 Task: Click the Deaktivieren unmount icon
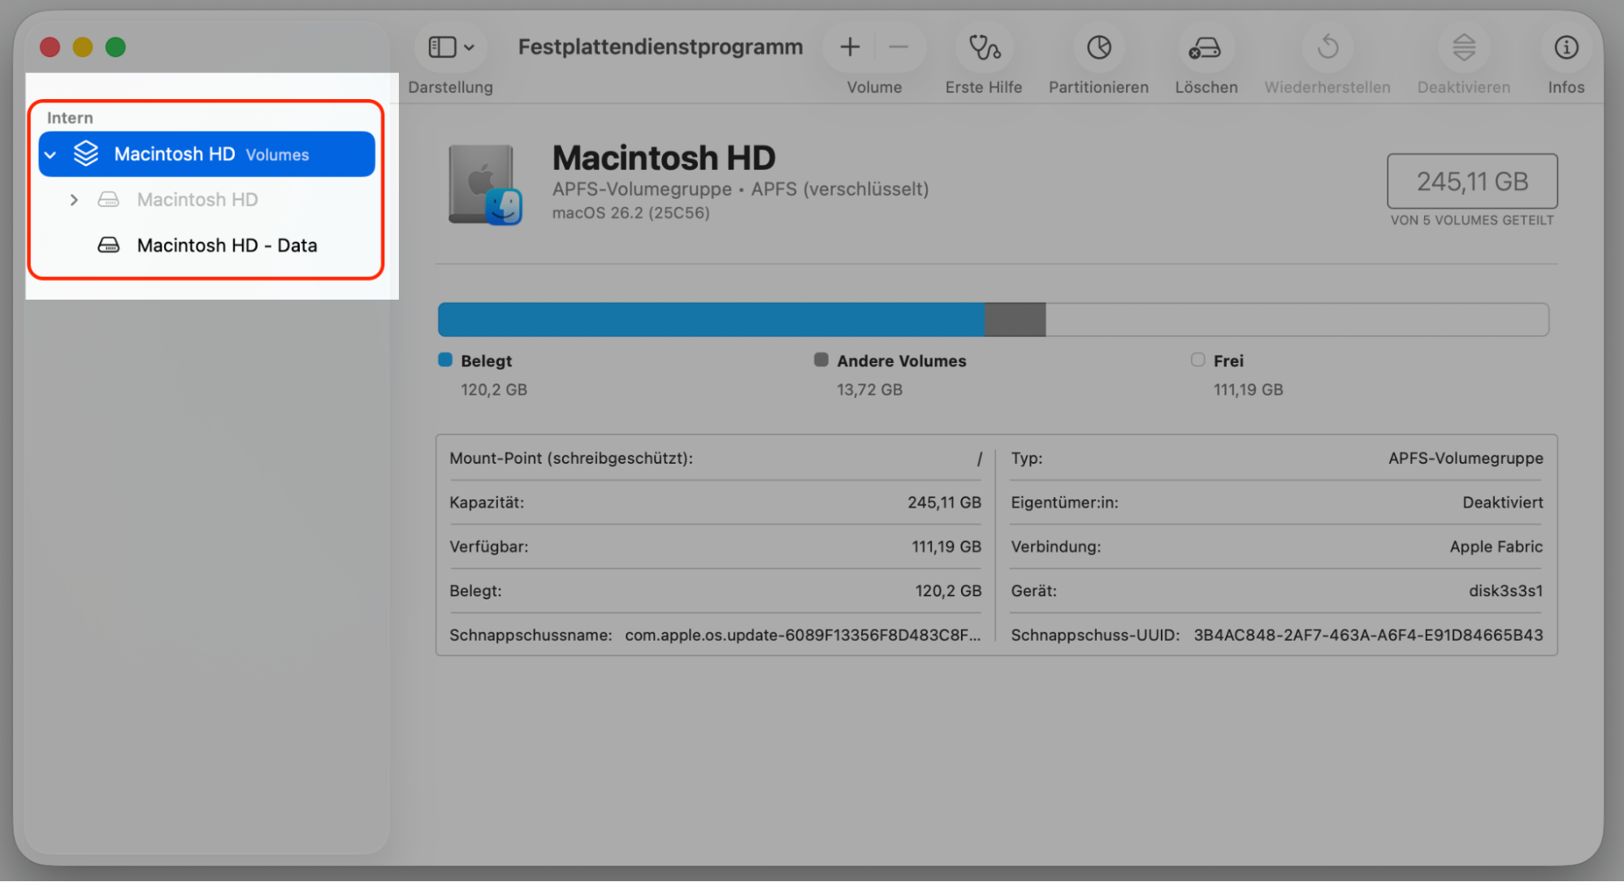(1464, 47)
